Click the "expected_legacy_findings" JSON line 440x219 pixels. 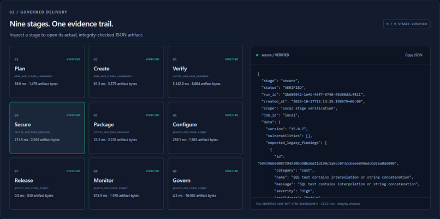(x=296, y=143)
